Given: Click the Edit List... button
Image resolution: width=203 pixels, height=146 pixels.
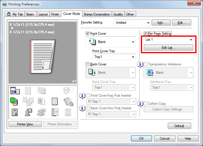Looking at the screenshot, I should point(168,48).
